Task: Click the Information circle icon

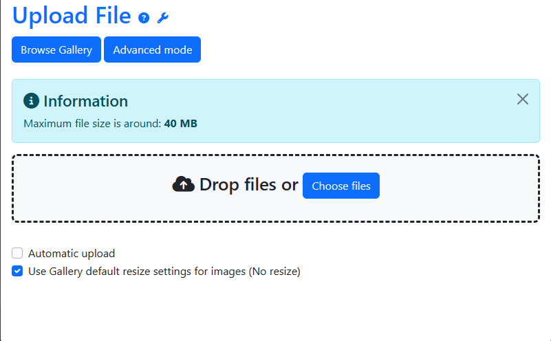Action: [31, 101]
